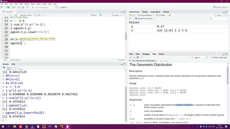The image size is (230, 129).
Task: Expand the Source button dropdown arrow
Action: [x=121, y=15]
